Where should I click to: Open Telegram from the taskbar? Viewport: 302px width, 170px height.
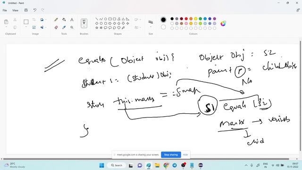pyautogui.click(x=175, y=165)
